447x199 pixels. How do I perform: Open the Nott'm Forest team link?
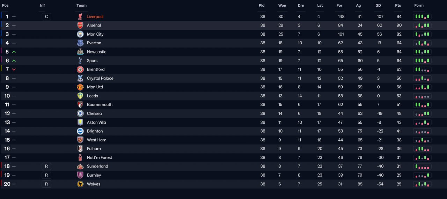click(x=100, y=157)
